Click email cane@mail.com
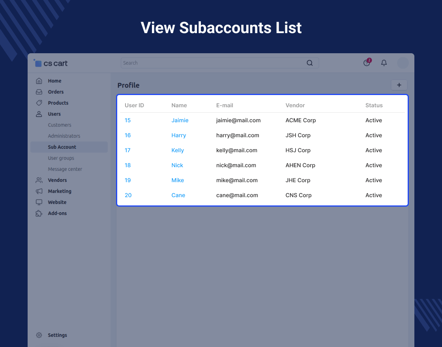This screenshot has height=347, width=442. 237,195
